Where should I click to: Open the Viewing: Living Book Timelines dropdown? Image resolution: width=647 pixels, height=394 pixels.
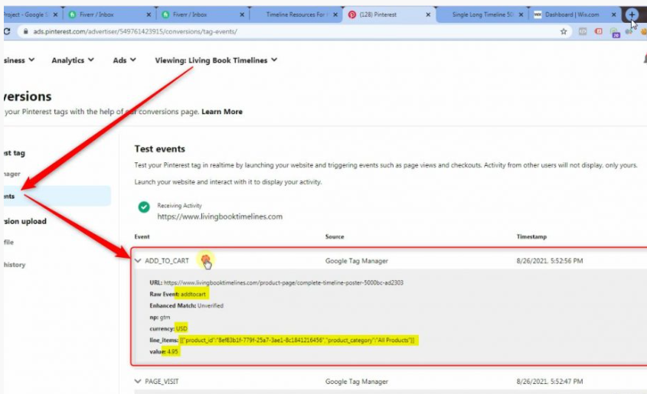click(x=216, y=60)
